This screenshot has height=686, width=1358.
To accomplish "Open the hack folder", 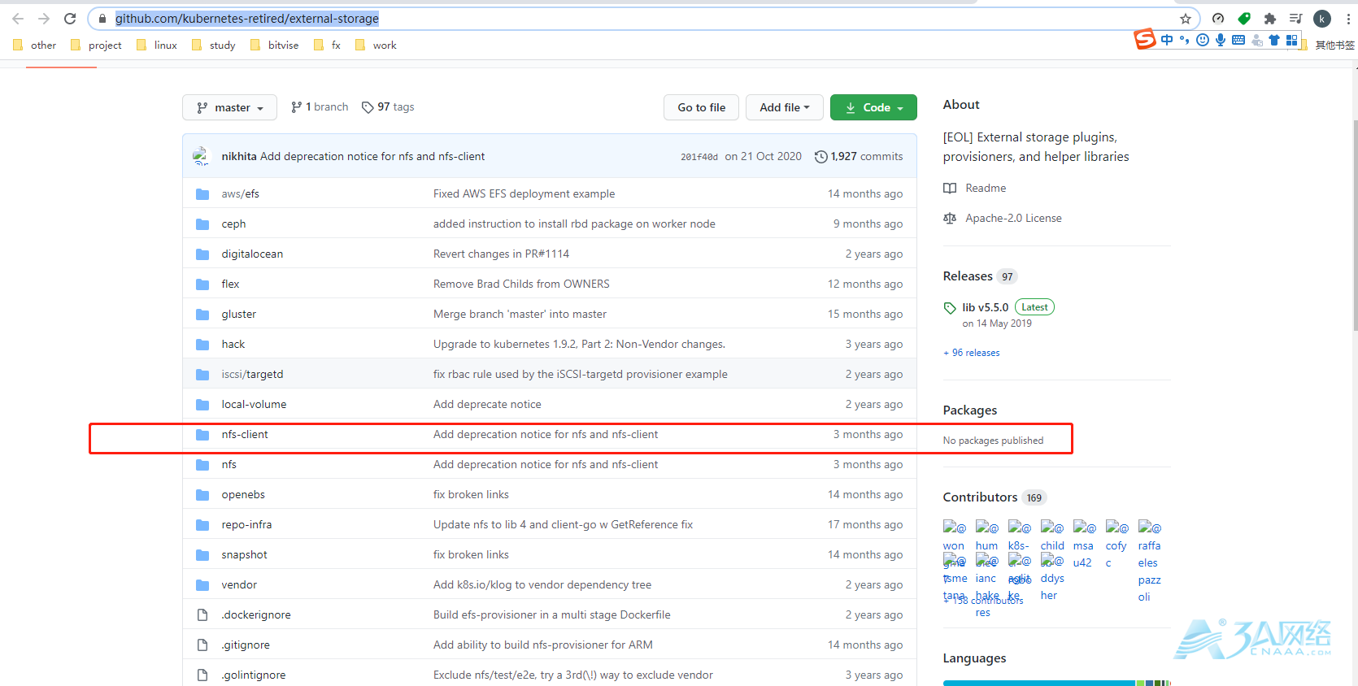I will click(233, 344).
